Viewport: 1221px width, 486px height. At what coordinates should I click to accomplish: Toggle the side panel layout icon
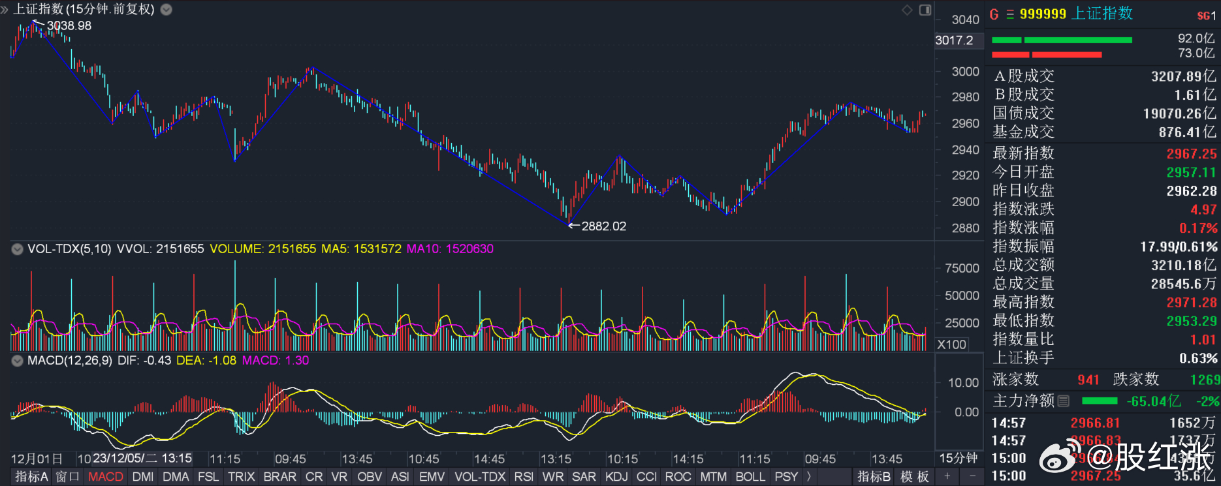925,10
